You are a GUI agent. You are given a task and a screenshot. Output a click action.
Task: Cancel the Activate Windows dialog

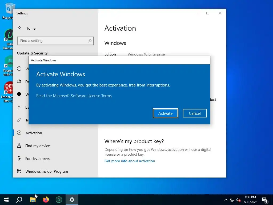tap(195, 113)
